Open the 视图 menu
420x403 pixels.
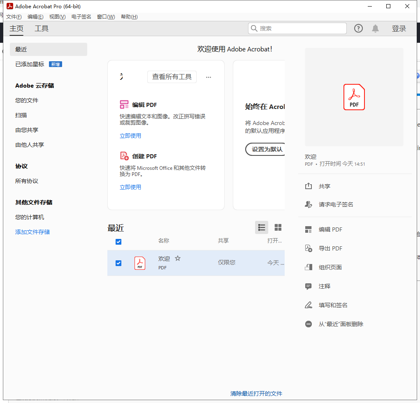point(58,16)
